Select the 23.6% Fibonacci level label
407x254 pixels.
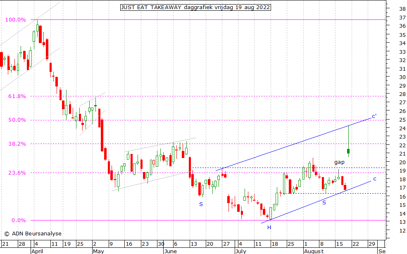tap(17, 173)
